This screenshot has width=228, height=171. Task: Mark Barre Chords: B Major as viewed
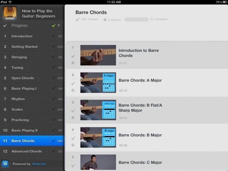click(x=73, y=138)
